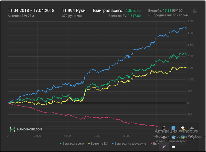Click the date range 11.04.2018 - 17.04.2018
This screenshot has height=152, width=206.
(x=31, y=11)
